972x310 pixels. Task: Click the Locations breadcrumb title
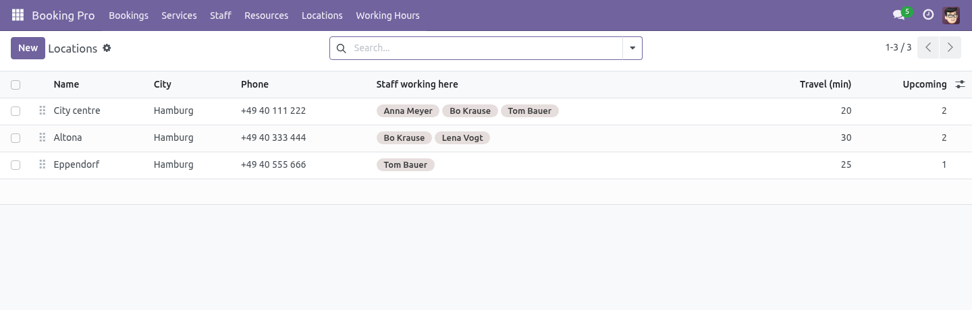[x=73, y=49]
